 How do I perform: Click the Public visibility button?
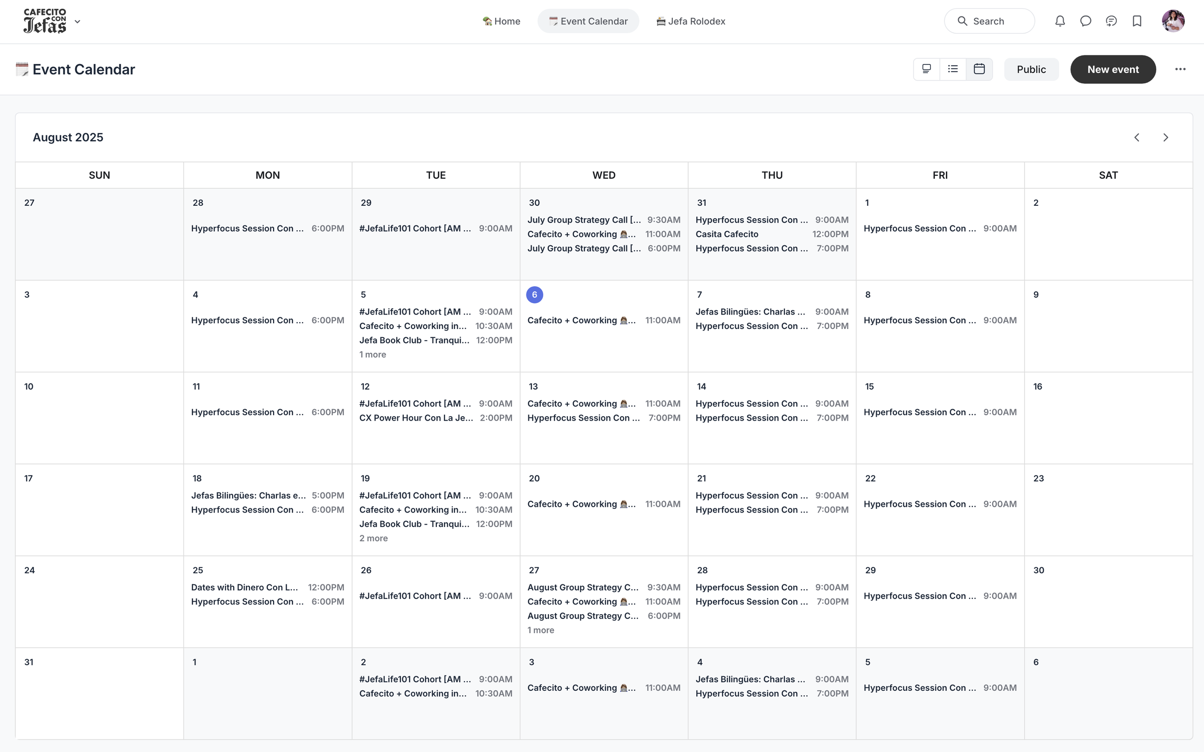coord(1031,69)
